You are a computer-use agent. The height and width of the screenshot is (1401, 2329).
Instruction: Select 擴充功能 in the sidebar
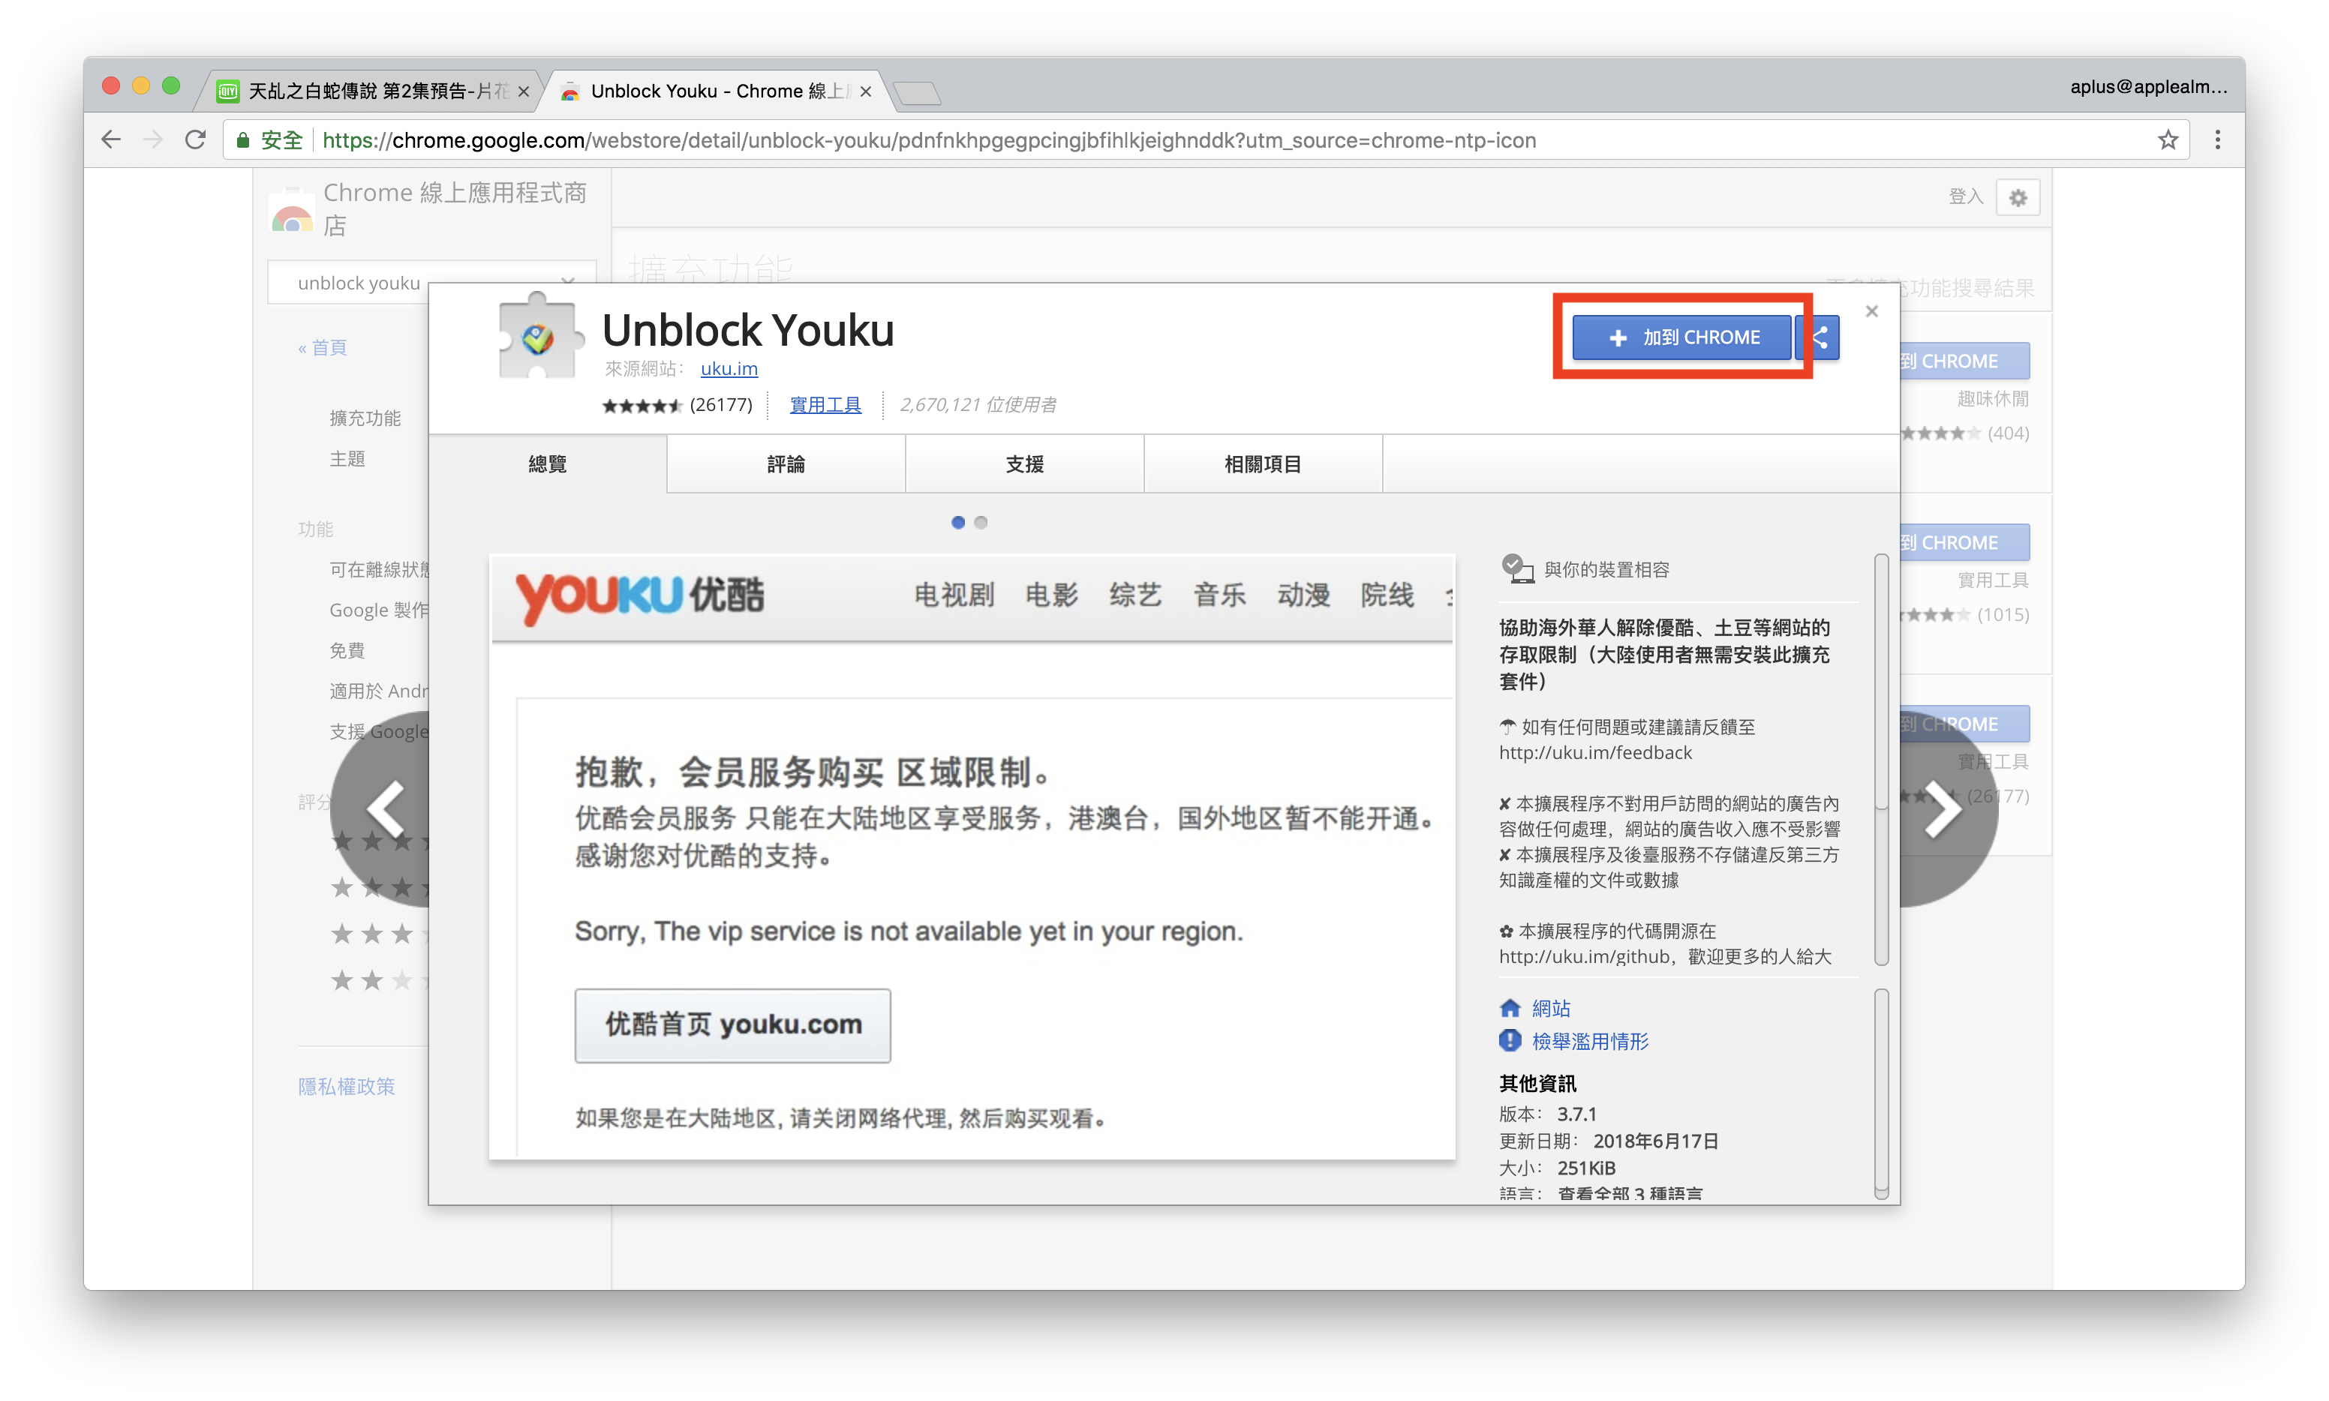tap(365, 417)
